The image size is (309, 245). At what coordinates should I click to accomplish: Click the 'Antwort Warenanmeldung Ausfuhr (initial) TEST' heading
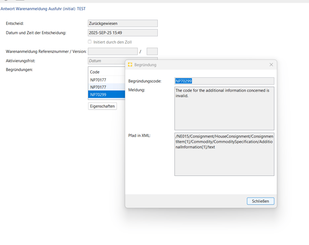[x=43, y=9]
